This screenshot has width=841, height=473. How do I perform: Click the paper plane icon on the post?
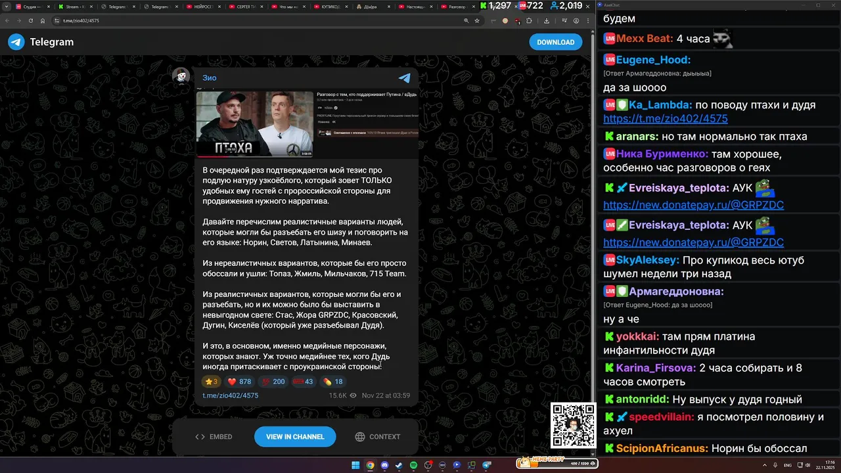404,78
